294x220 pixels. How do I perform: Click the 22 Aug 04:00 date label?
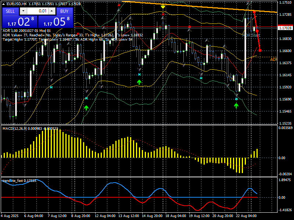click(246, 216)
